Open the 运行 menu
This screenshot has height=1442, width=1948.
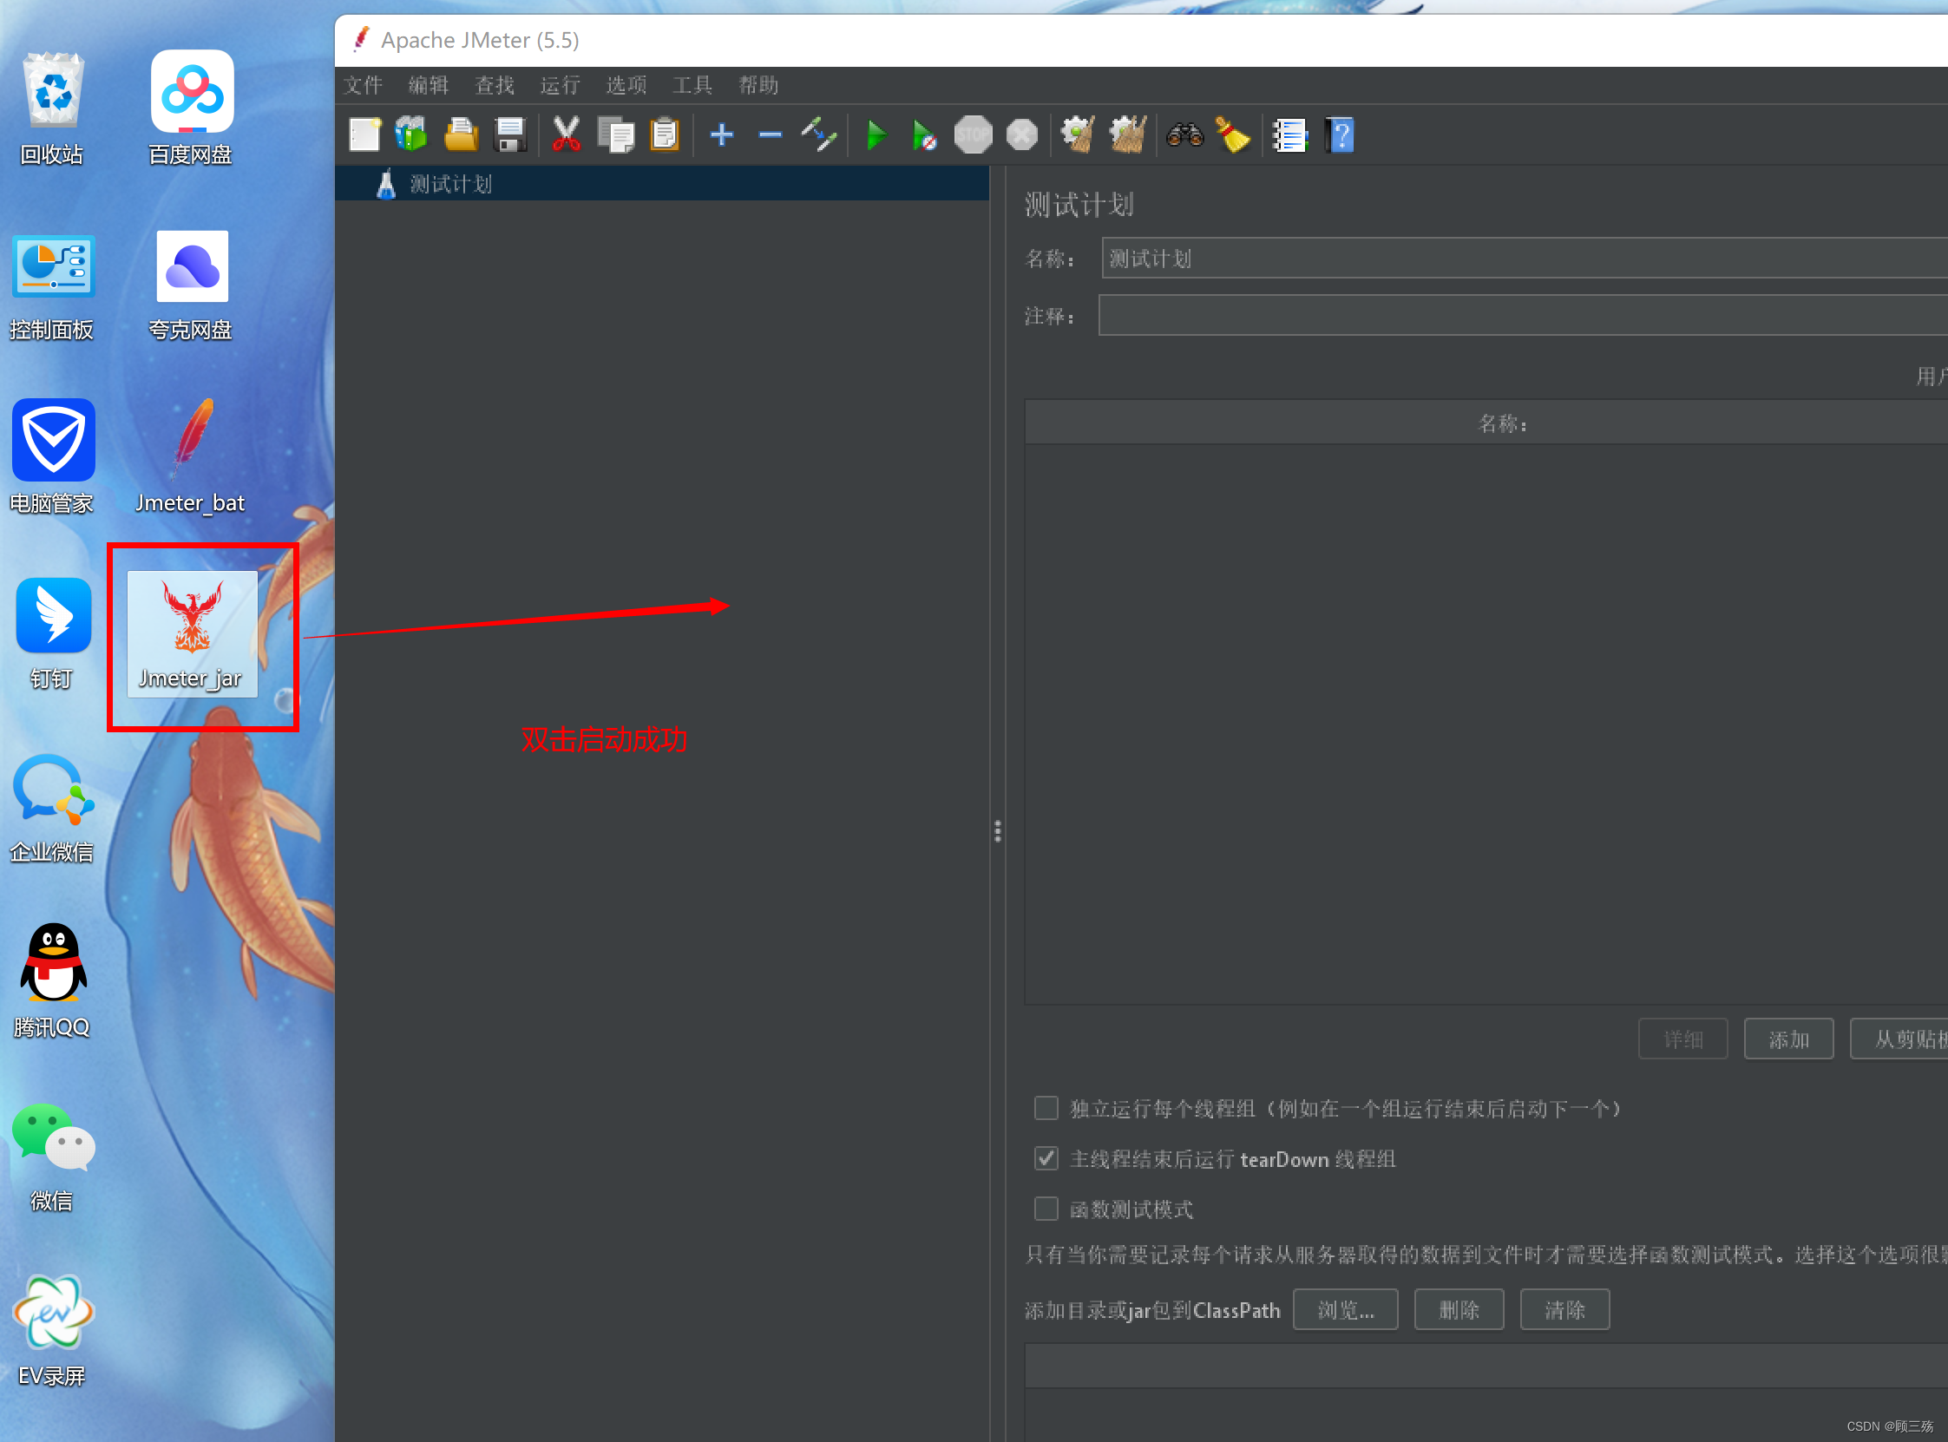[560, 86]
